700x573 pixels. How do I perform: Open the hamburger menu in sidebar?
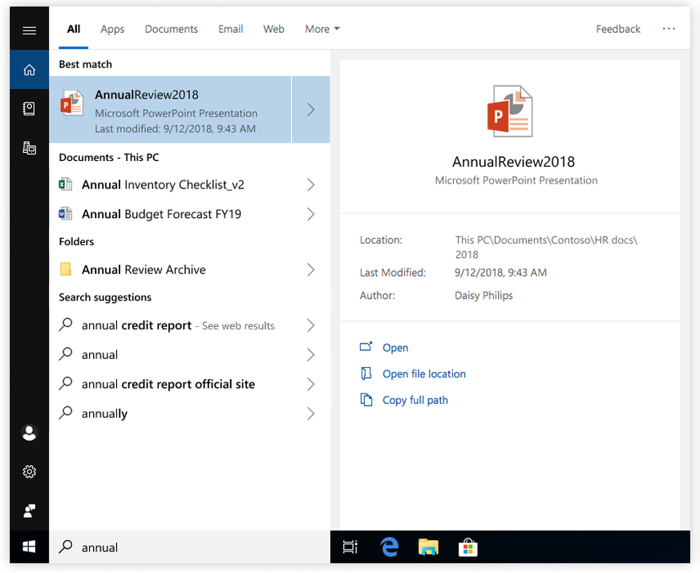[x=29, y=30]
